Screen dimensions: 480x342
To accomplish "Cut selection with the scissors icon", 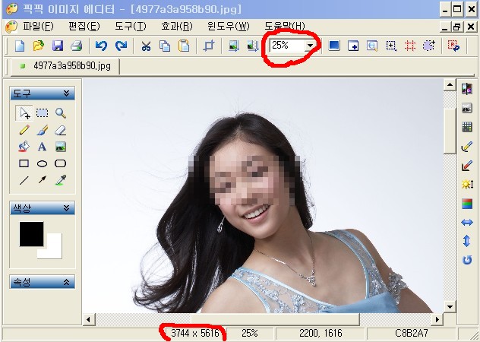I will click(146, 46).
